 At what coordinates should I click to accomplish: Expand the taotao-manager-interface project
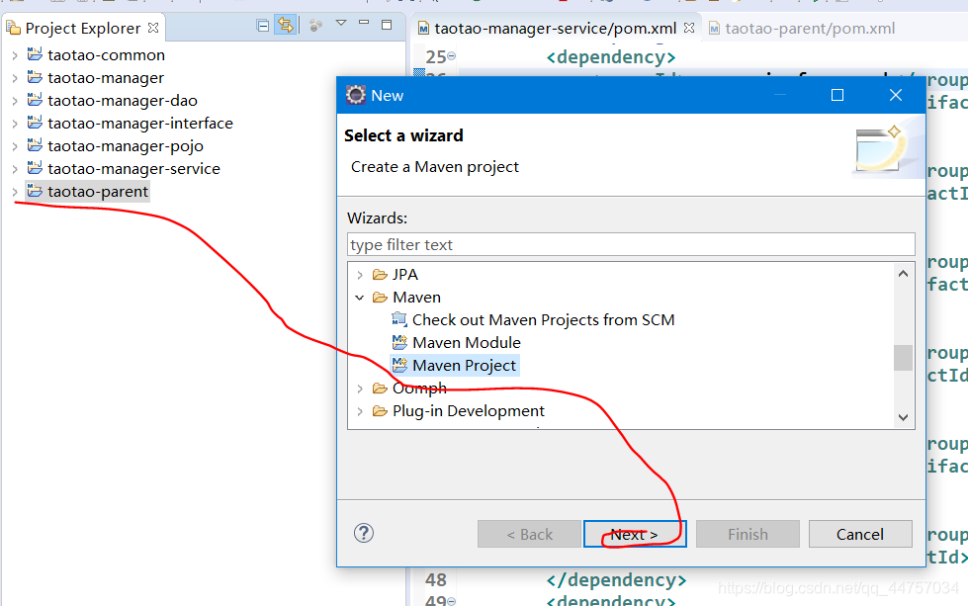pyautogui.click(x=15, y=124)
